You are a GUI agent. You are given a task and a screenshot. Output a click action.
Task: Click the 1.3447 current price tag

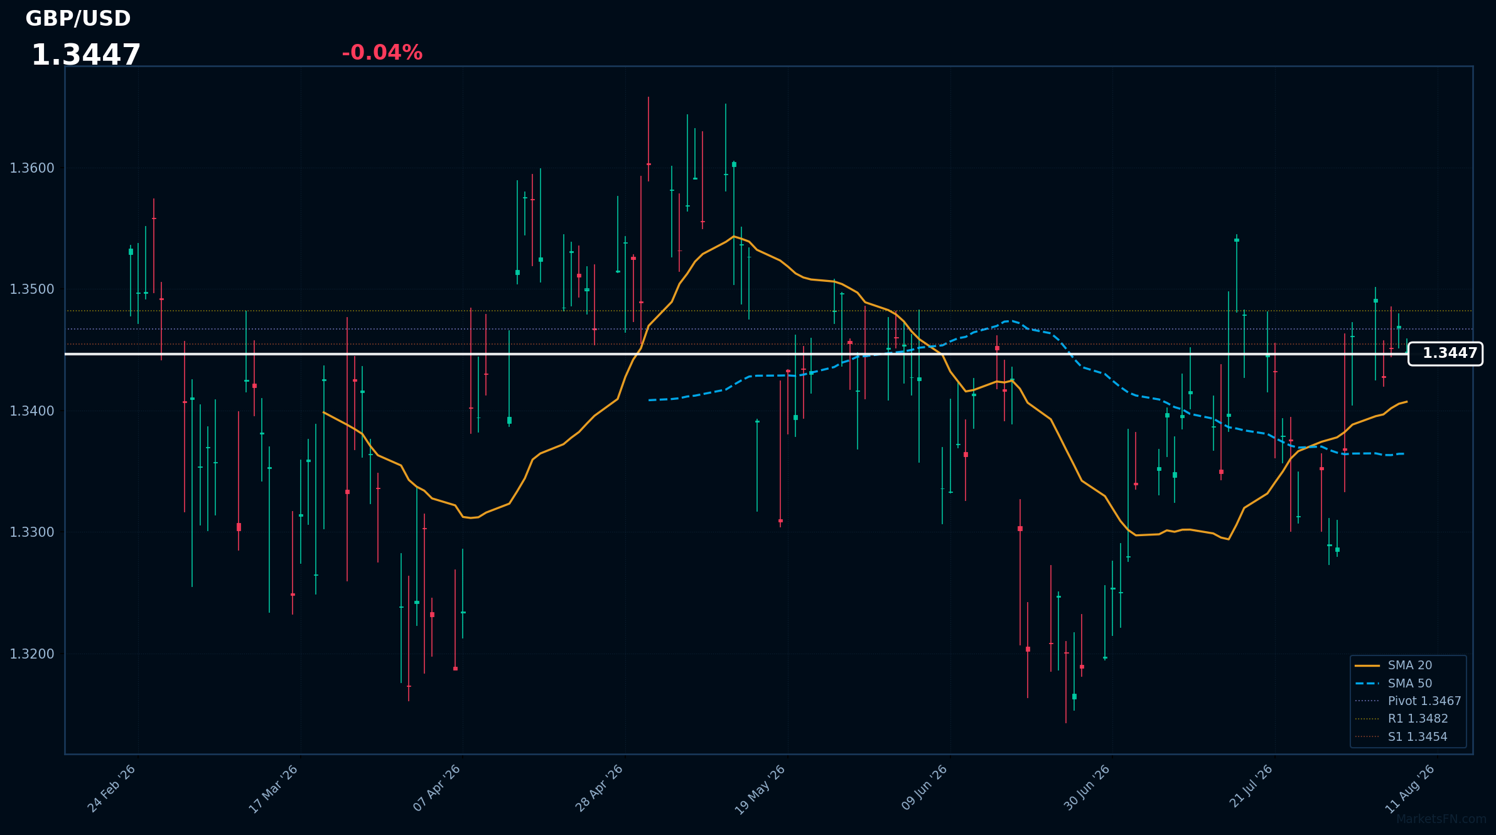1445,353
